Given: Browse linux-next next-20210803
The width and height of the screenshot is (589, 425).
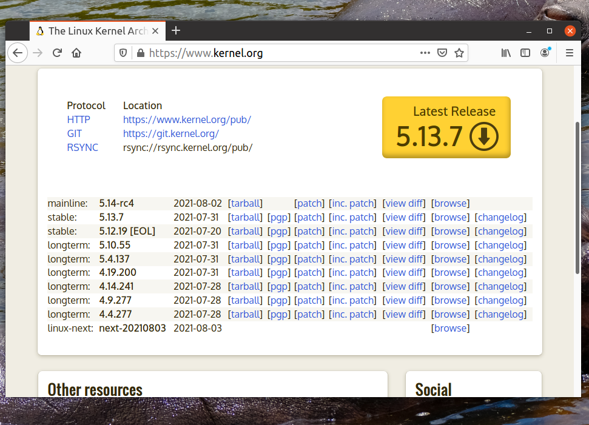Looking at the screenshot, I should click(x=450, y=328).
